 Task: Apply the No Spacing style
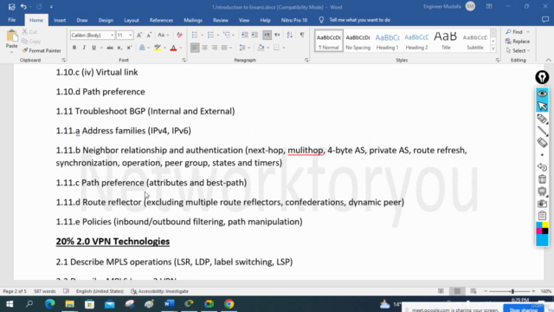click(x=358, y=41)
